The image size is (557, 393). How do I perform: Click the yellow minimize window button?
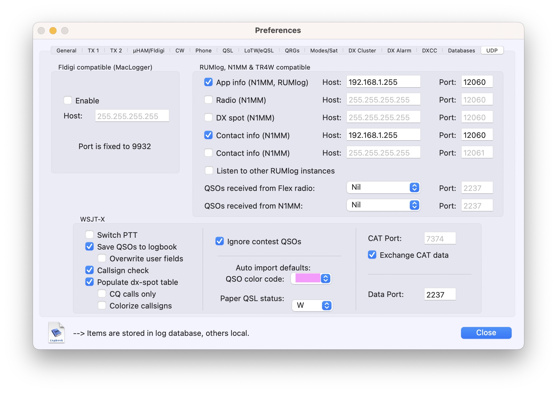click(53, 31)
